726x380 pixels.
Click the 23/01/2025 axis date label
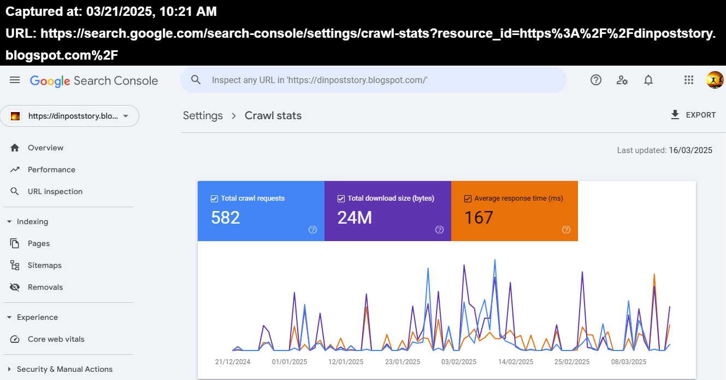pos(403,362)
